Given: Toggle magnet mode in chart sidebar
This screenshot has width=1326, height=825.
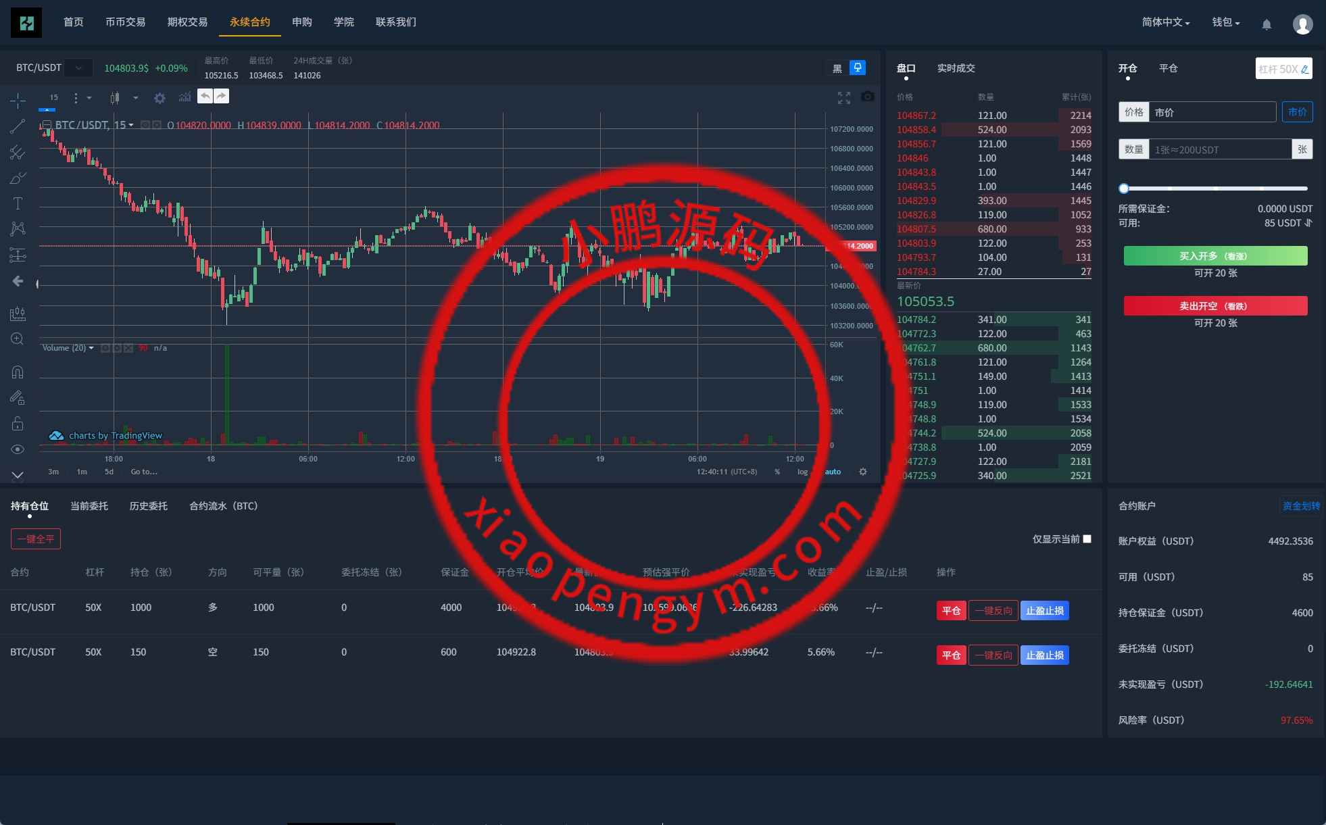Looking at the screenshot, I should tap(18, 372).
